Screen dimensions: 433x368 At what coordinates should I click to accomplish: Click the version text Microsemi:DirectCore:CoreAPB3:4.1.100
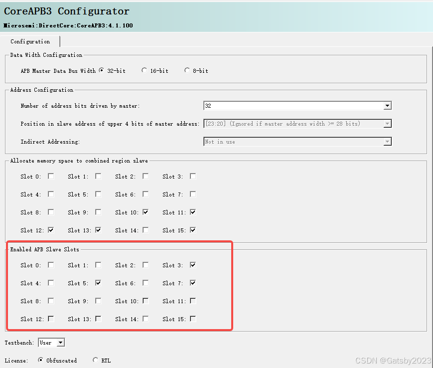[x=68, y=25]
